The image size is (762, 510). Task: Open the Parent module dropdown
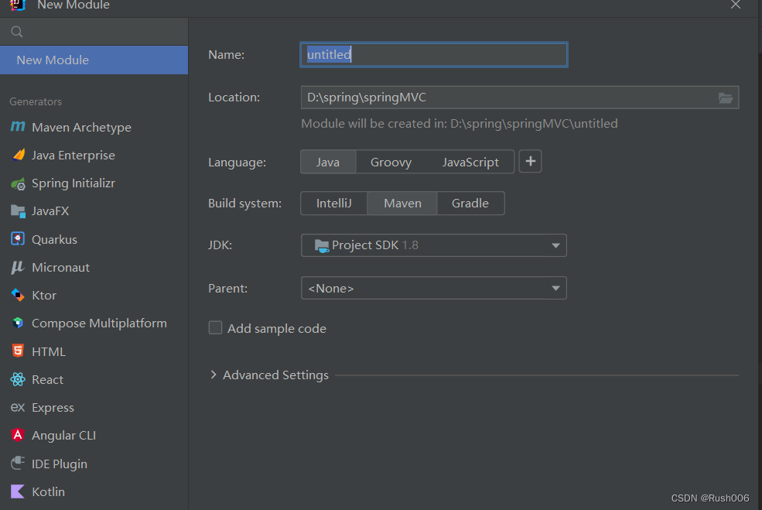click(433, 288)
